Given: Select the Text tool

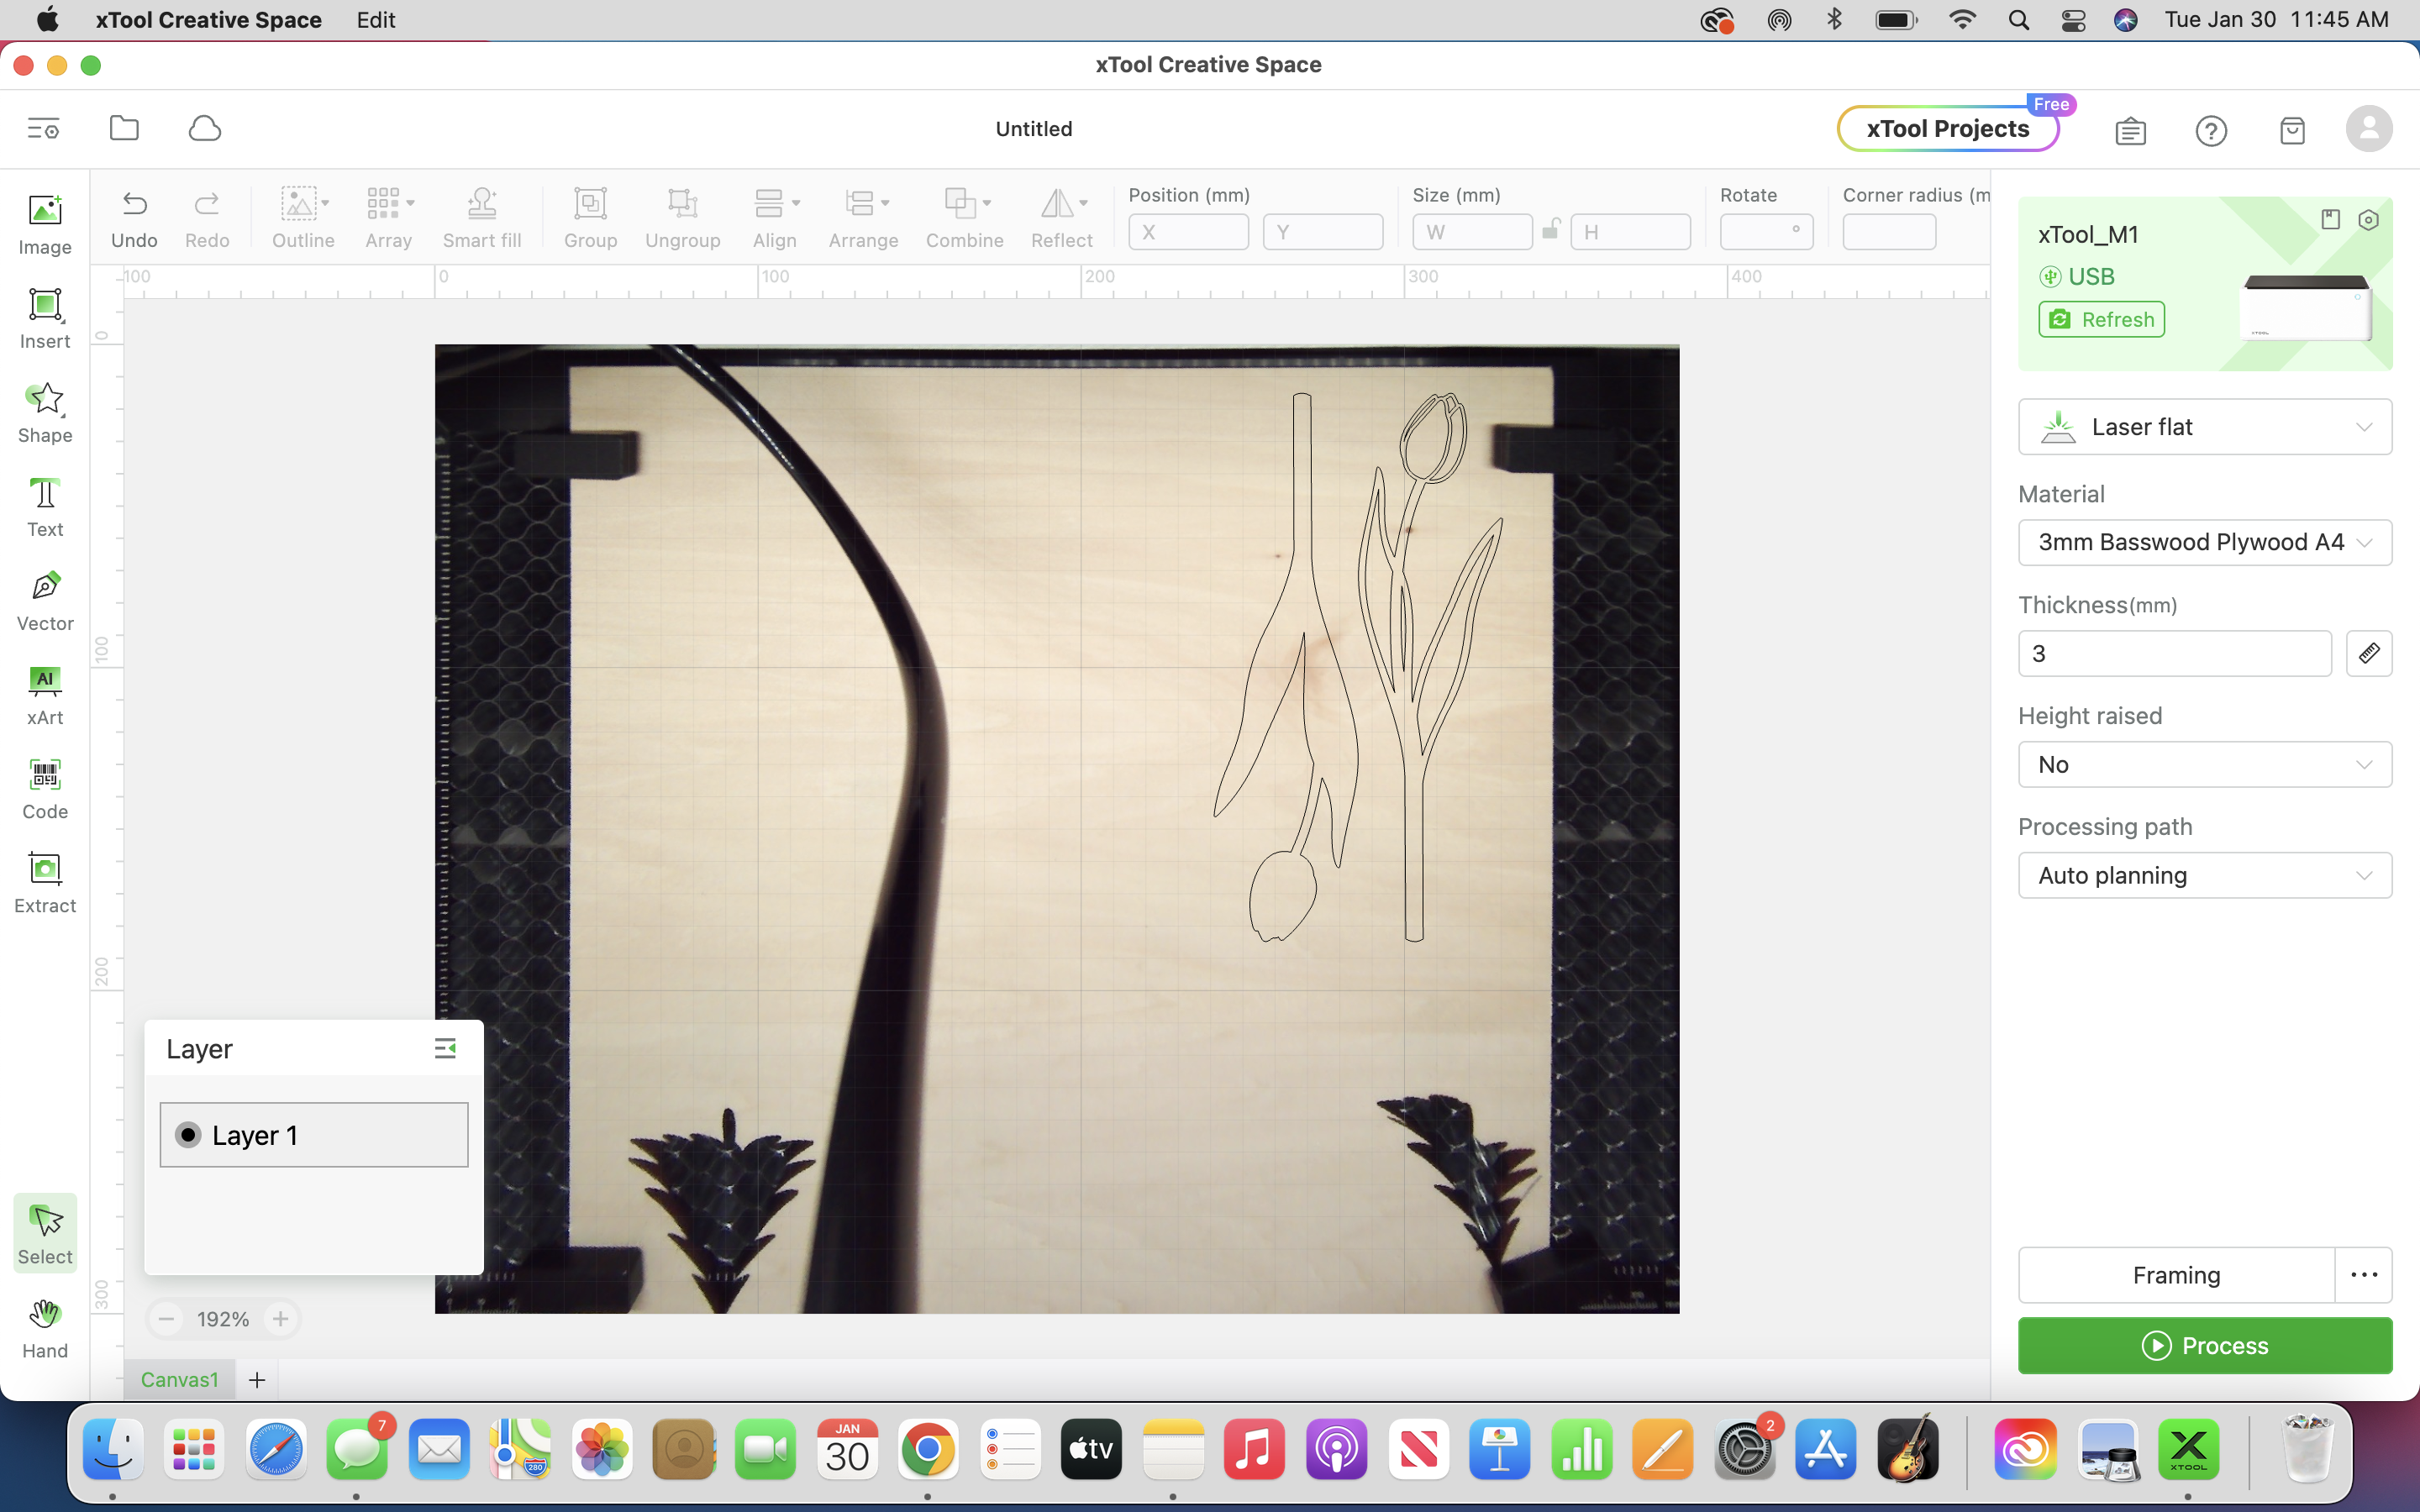Looking at the screenshot, I should pos(45,507).
